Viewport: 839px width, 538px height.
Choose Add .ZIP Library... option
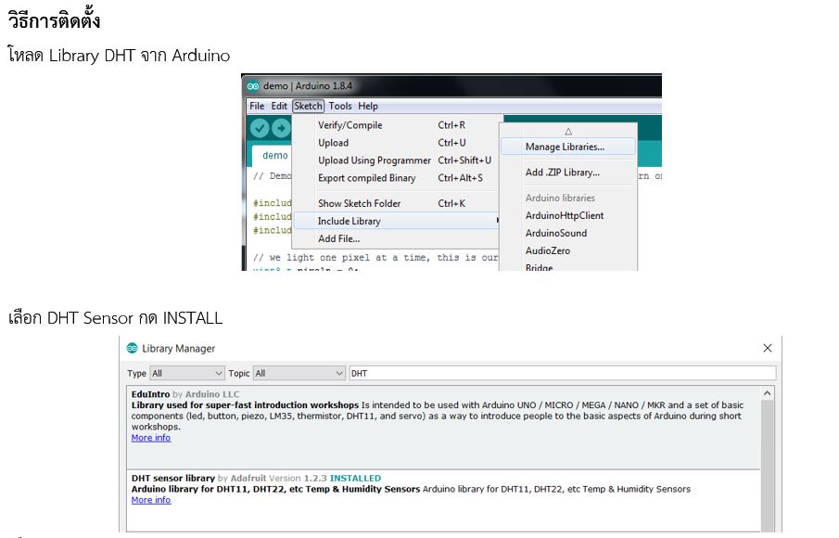tap(562, 173)
